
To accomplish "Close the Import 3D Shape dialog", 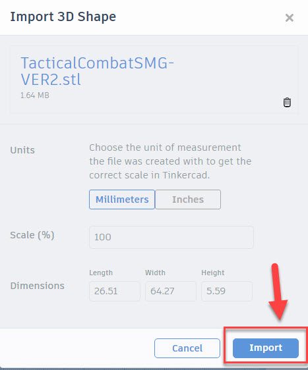I will pos(290,18).
